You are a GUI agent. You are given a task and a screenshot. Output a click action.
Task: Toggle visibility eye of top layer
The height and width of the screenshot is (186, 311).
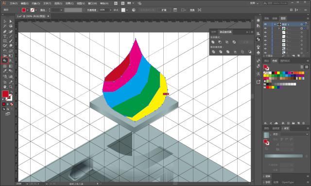pos(265,24)
